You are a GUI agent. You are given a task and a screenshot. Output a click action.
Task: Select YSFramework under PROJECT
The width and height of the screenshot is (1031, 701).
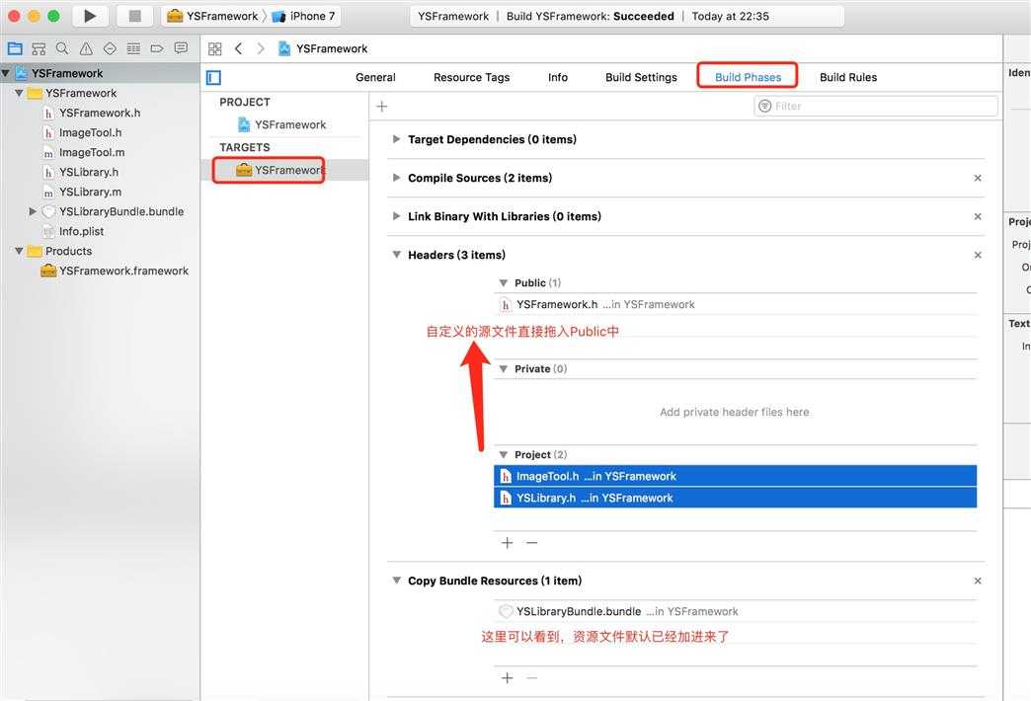pyautogui.click(x=290, y=125)
